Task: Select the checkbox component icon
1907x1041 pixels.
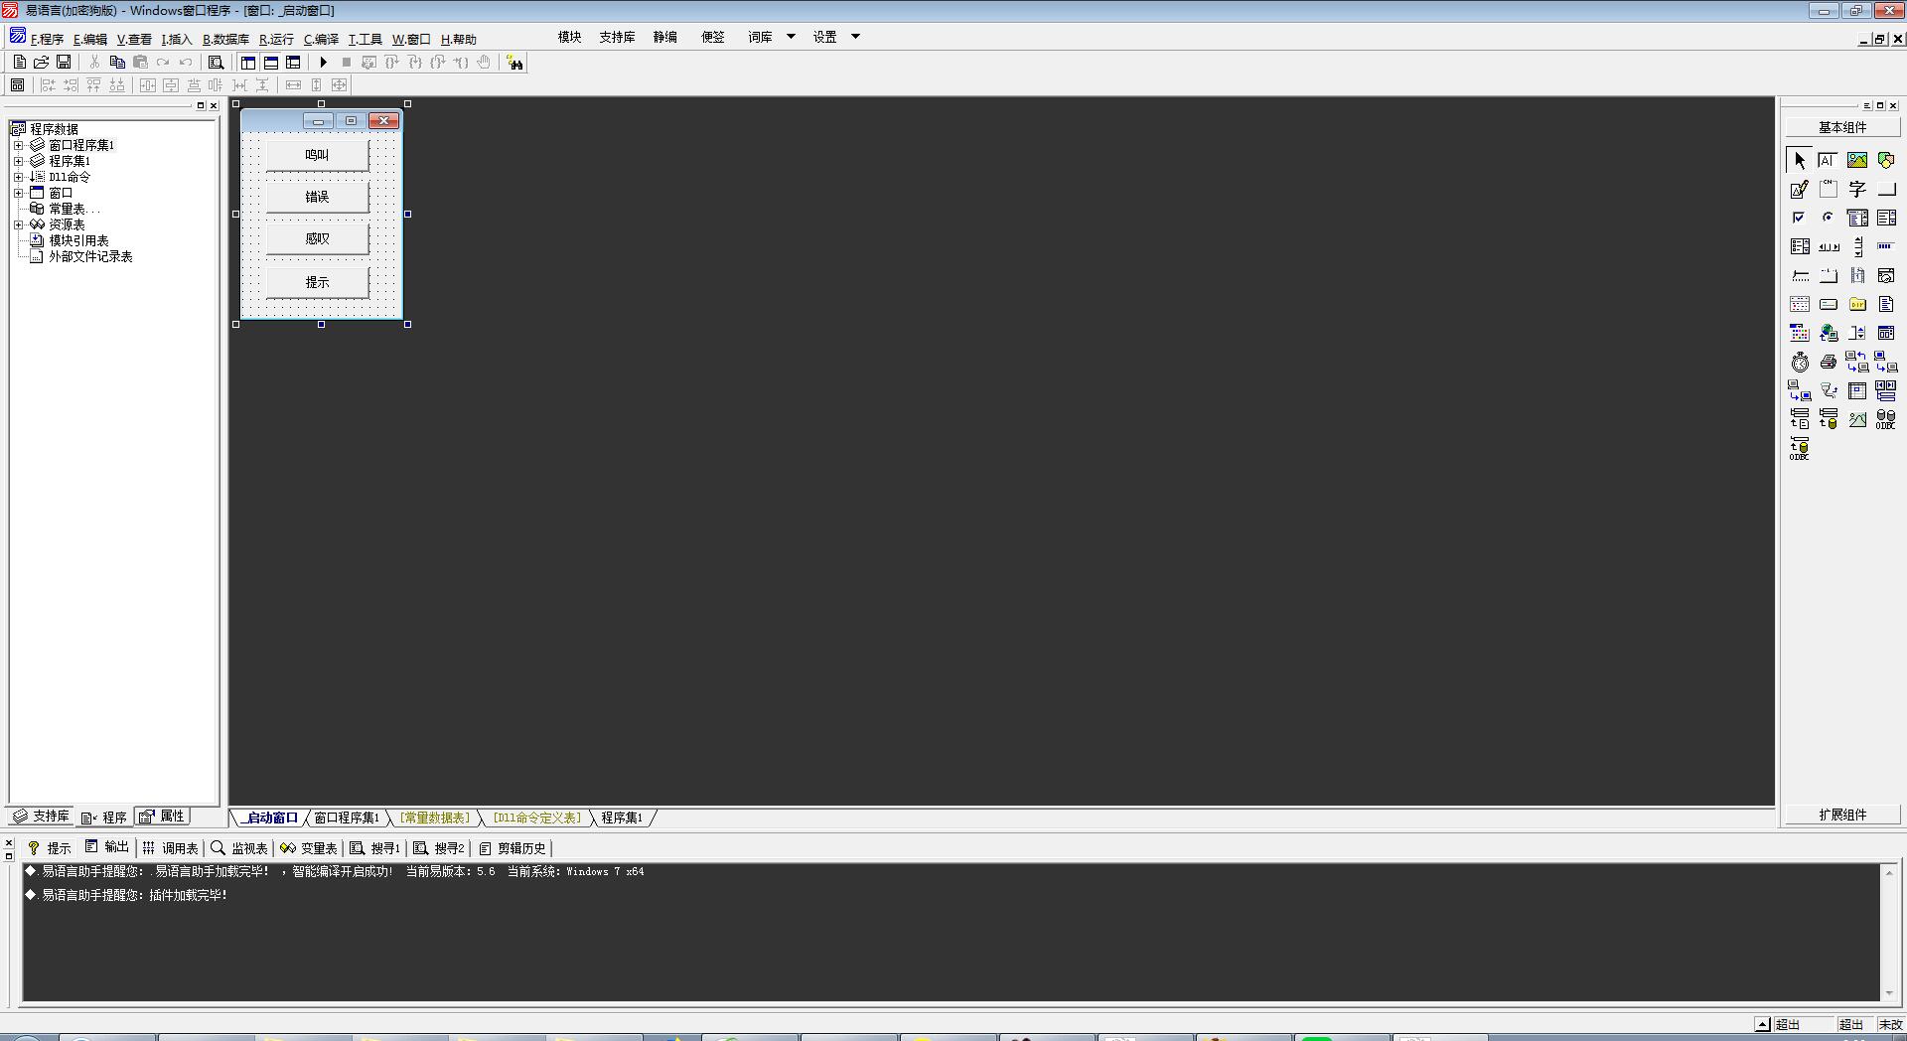Action: [1800, 218]
